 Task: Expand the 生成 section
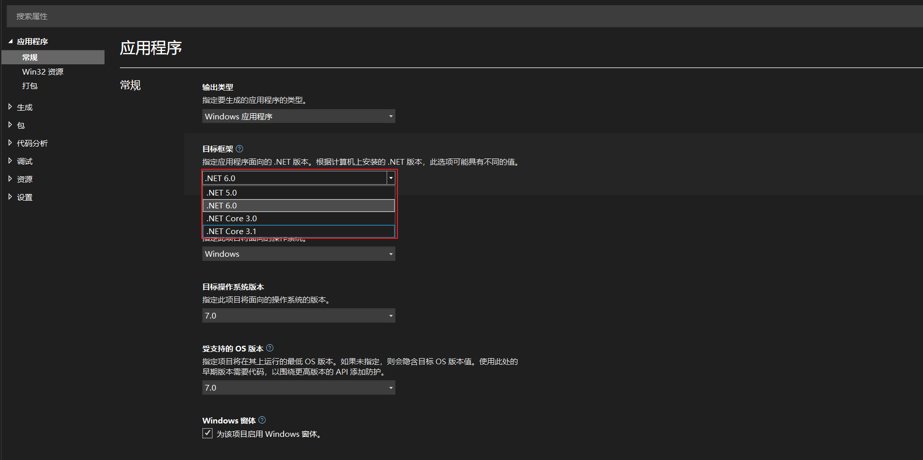tap(10, 107)
